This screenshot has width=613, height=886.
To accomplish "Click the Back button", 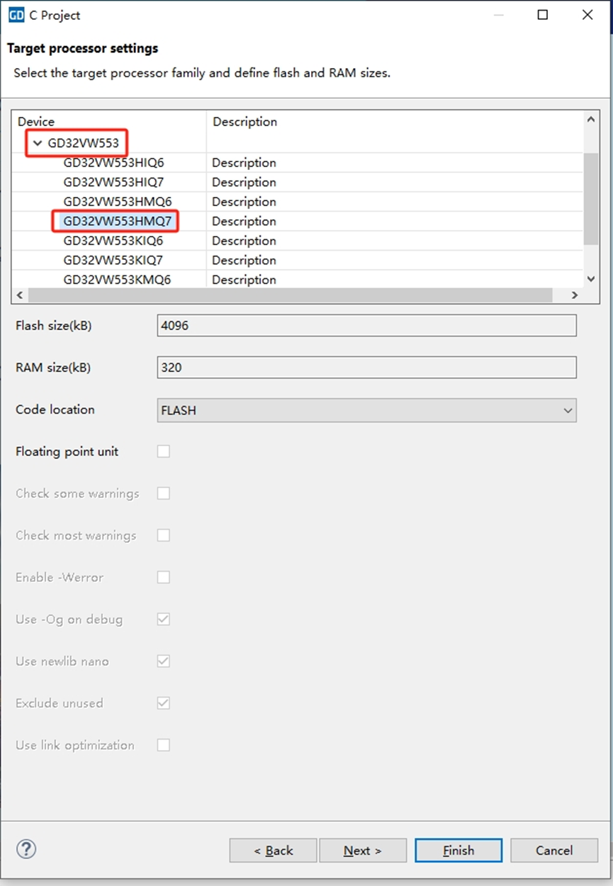I will click(x=273, y=851).
